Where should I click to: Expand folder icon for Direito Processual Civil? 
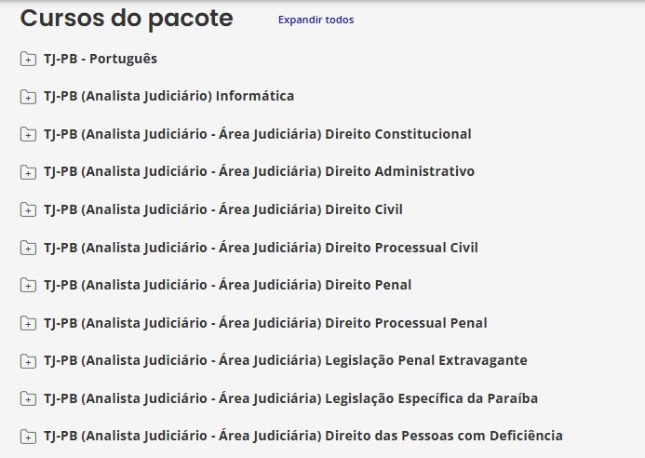28,249
